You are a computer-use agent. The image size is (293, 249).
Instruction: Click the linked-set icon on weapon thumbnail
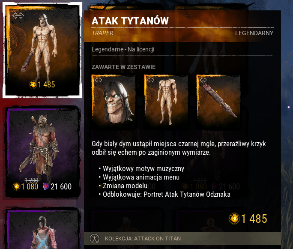pyautogui.click(x=203, y=80)
